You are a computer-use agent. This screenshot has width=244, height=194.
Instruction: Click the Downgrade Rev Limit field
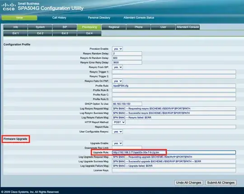(127, 147)
